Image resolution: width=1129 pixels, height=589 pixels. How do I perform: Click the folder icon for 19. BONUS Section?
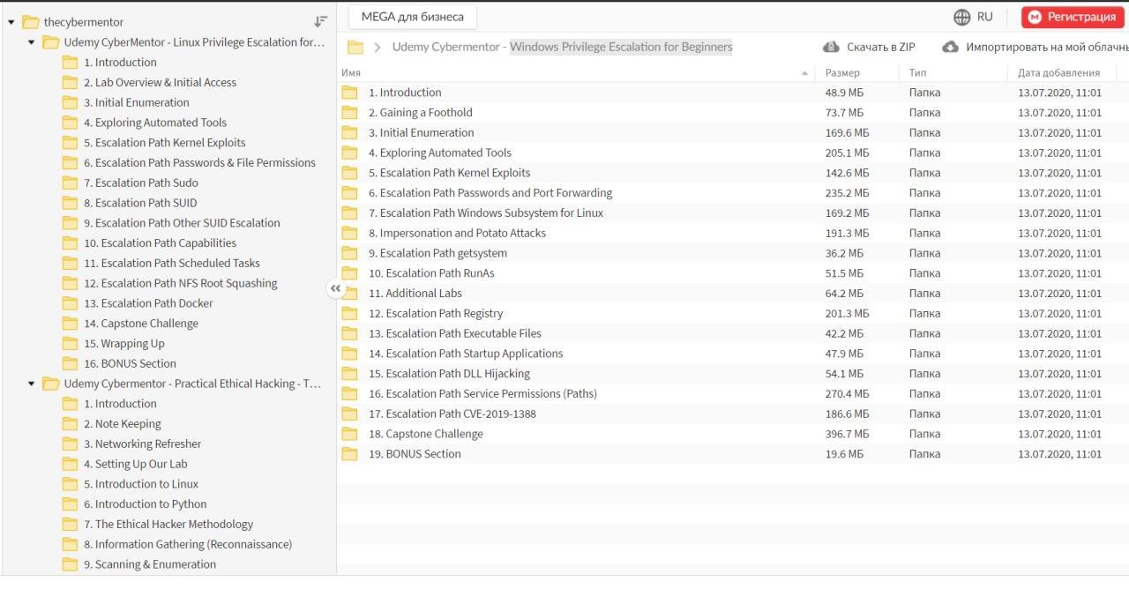(x=350, y=454)
